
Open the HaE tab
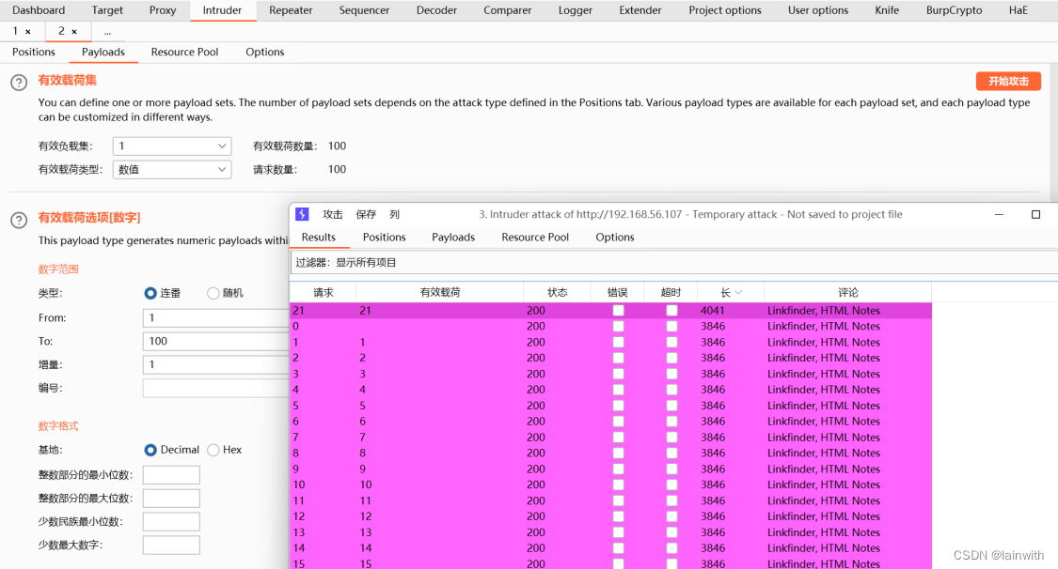click(1019, 10)
